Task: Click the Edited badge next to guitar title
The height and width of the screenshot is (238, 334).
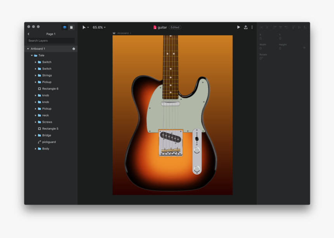Action: pos(175,27)
